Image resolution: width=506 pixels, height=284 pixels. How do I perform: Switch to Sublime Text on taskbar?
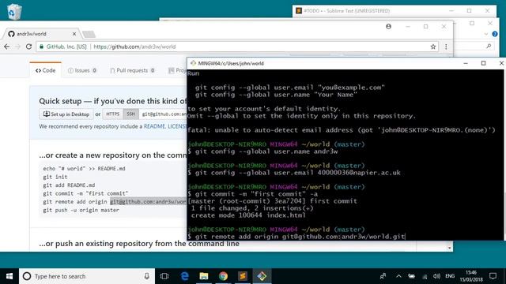click(243, 276)
